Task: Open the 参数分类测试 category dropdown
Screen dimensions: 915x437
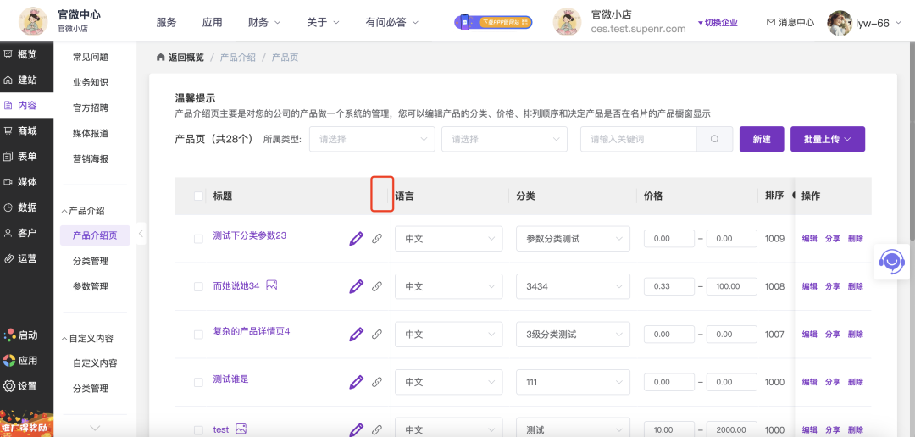Action: 573,239
